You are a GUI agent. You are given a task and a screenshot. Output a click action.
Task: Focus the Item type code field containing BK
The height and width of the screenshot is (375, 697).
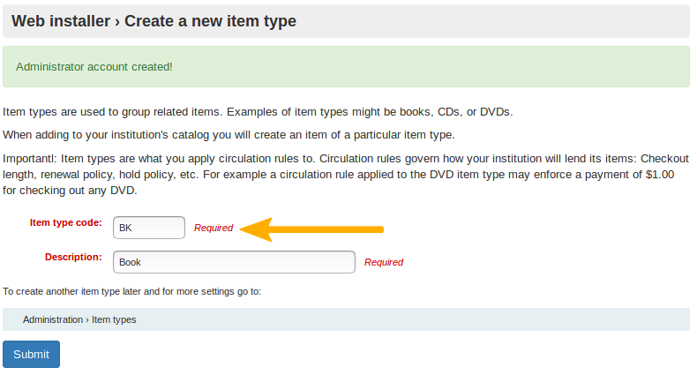149,228
